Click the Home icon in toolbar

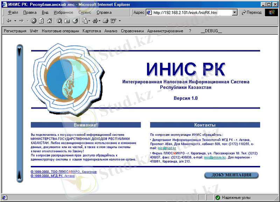[x=49, y=21]
